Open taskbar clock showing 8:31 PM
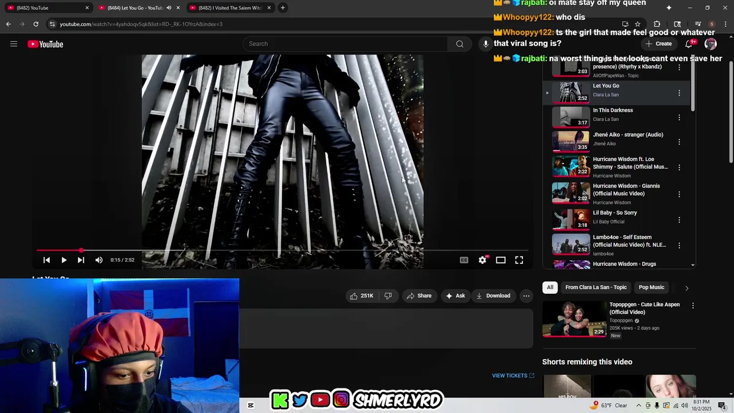 click(x=701, y=406)
